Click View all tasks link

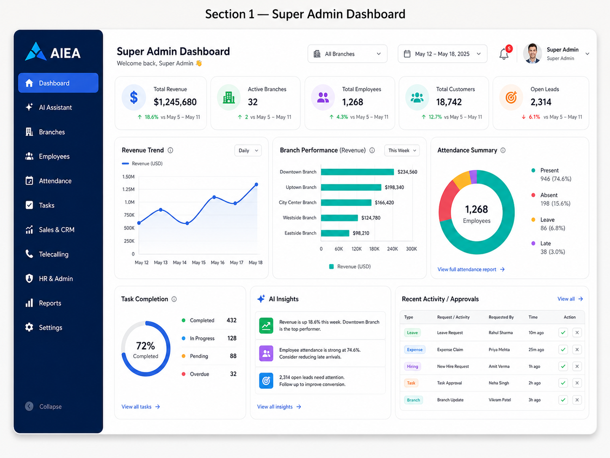pyautogui.click(x=141, y=407)
